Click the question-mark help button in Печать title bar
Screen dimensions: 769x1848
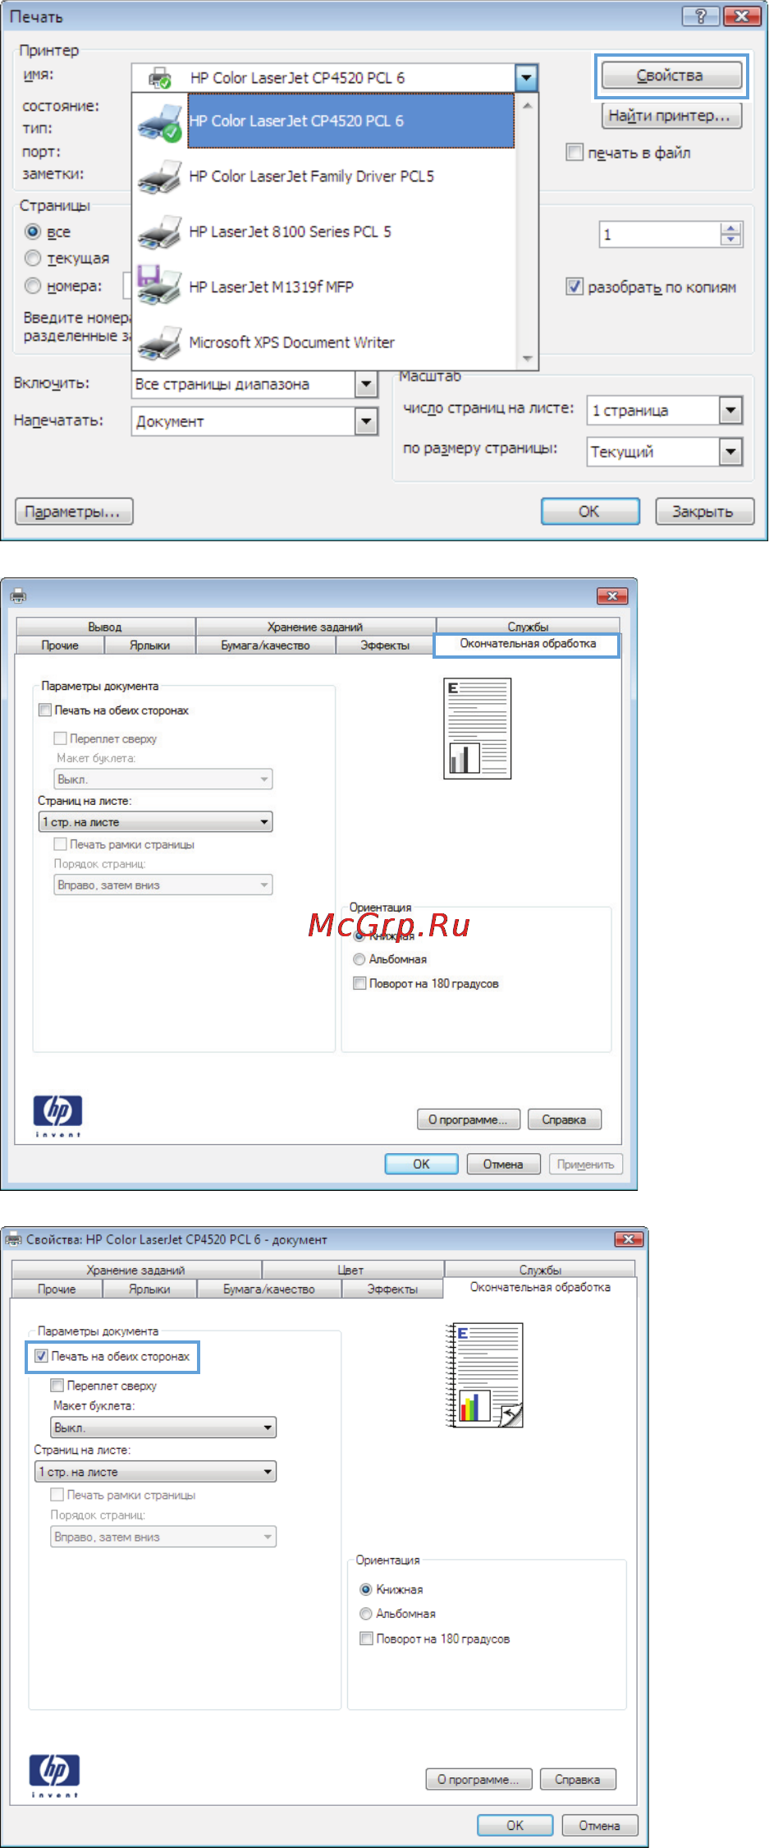pos(701,16)
